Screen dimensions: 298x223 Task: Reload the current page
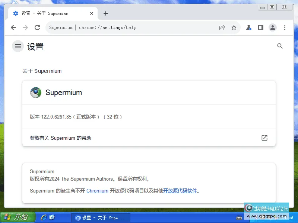37,27
